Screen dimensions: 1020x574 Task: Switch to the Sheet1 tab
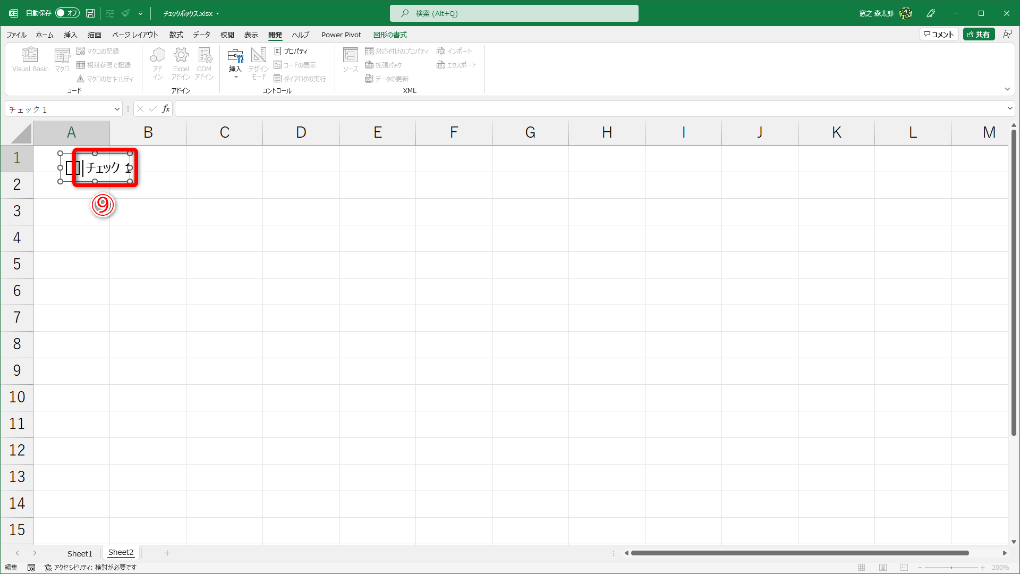(x=80, y=553)
